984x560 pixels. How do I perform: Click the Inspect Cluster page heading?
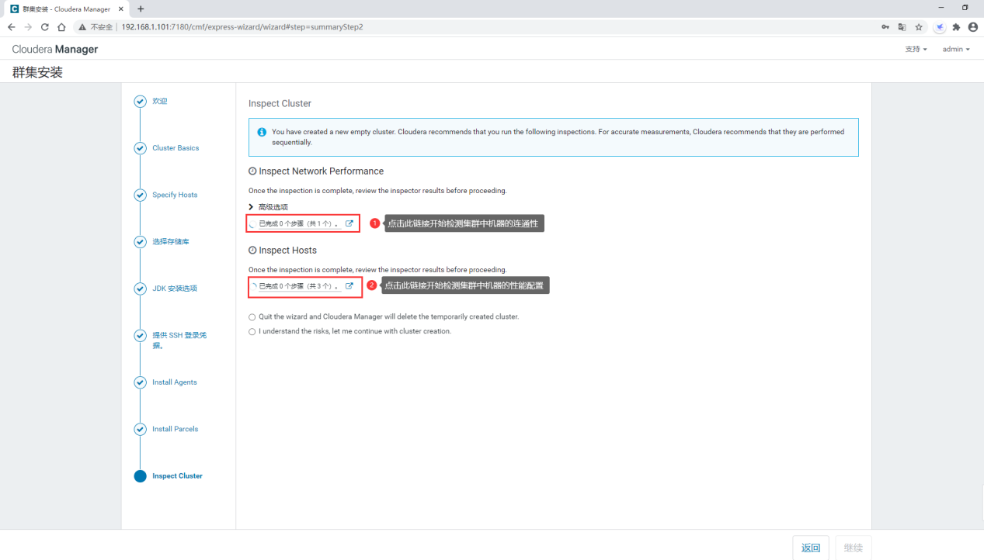click(x=280, y=103)
